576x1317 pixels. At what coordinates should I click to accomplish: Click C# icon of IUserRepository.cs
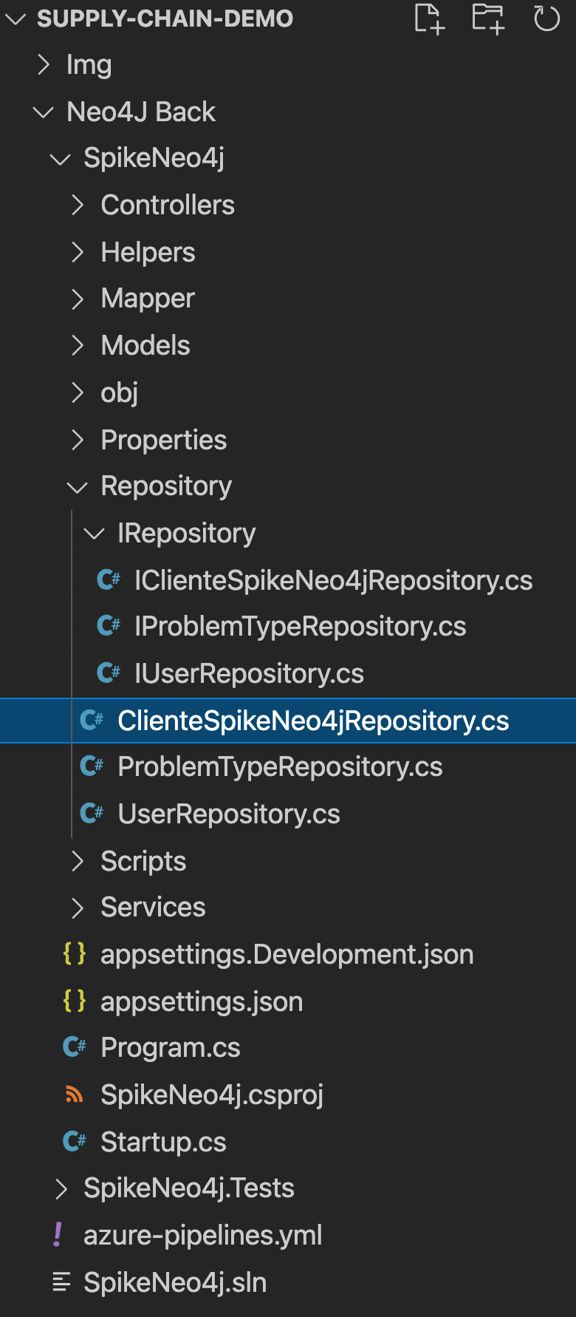[x=109, y=673]
